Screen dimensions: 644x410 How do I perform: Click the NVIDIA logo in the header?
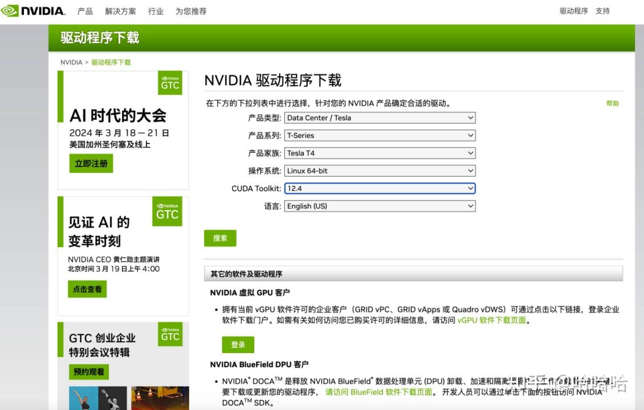pos(33,11)
